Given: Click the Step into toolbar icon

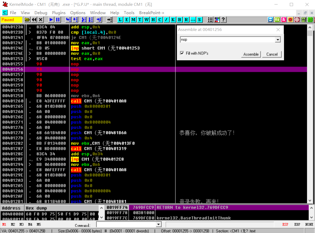Looking at the screenshot, I should (68, 20).
